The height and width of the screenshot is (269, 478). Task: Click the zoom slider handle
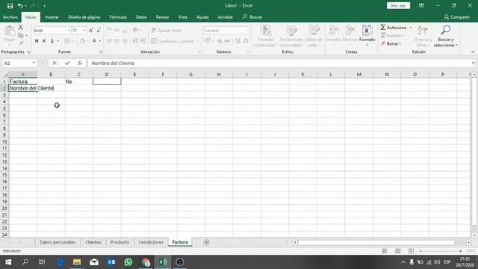click(441, 251)
